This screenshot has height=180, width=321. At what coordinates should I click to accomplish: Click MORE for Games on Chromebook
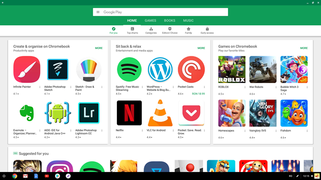click(304, 48)
